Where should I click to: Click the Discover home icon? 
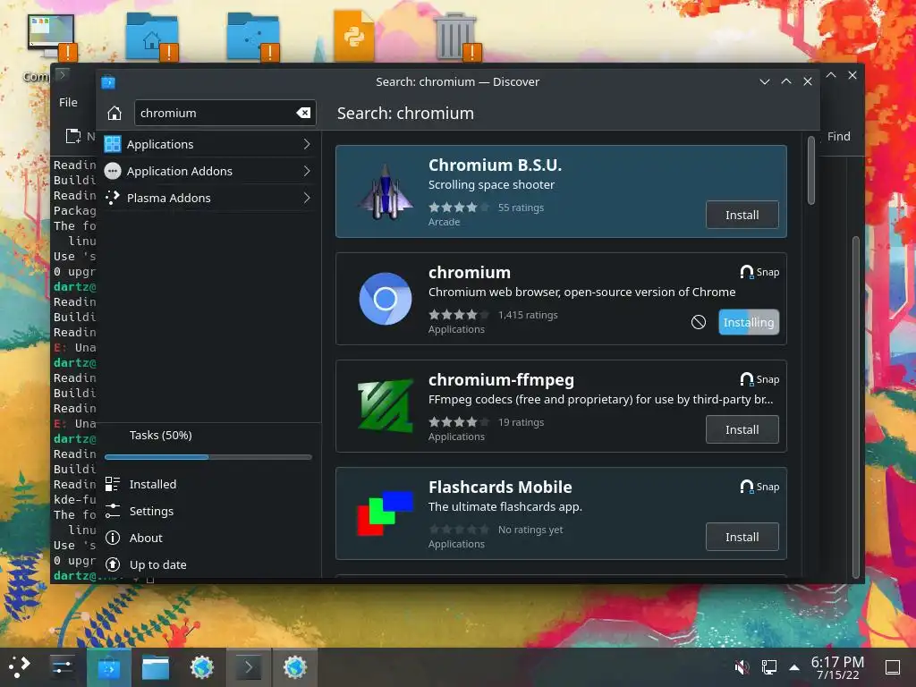[x=114, y=113]
